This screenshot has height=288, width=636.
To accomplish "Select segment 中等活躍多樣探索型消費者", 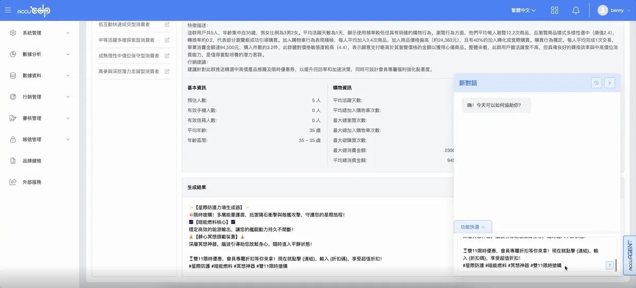I will coord(126,40).
